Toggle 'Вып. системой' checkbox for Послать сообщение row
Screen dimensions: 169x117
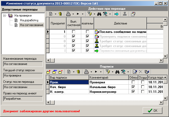click(74, 32)
